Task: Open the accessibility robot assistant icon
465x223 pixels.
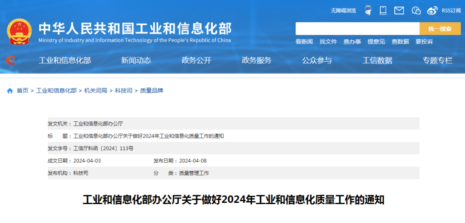Action: [368, 10]
